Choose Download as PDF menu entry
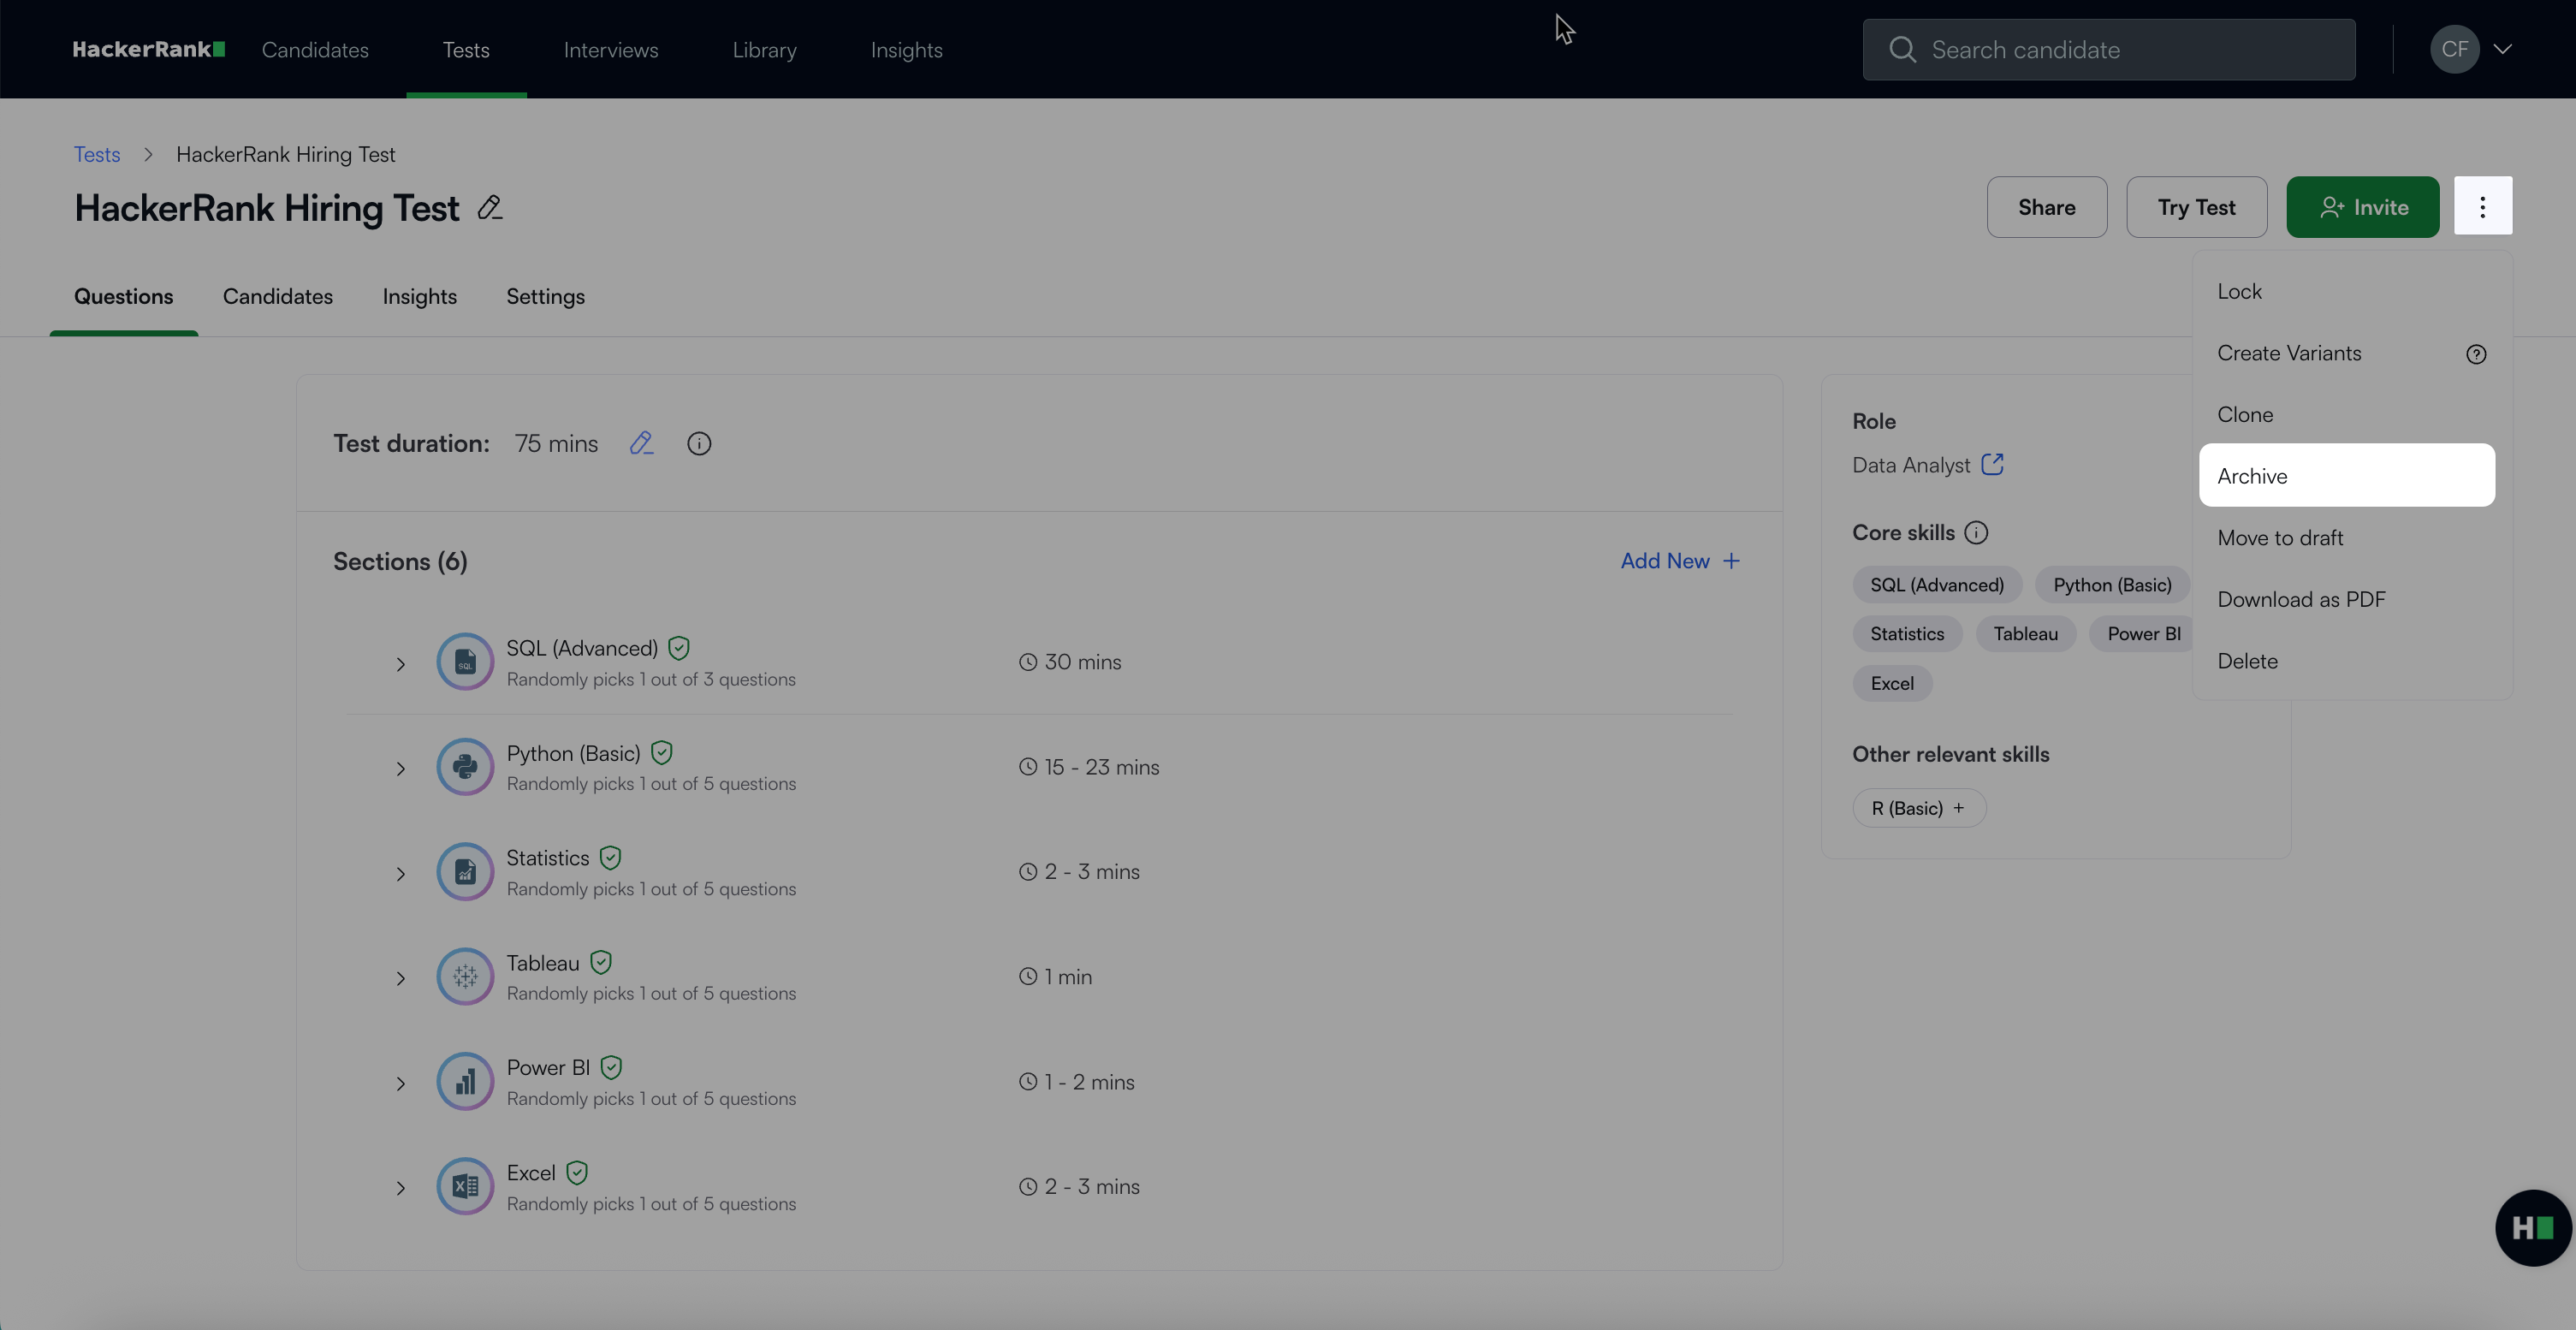Viewport: 2576px width, 1330px height. (x=2301, y=599)
